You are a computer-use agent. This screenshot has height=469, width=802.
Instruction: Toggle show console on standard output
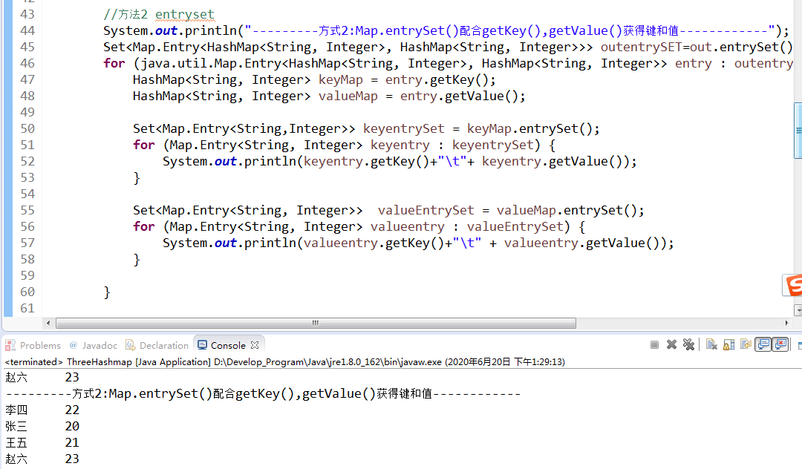763,345
